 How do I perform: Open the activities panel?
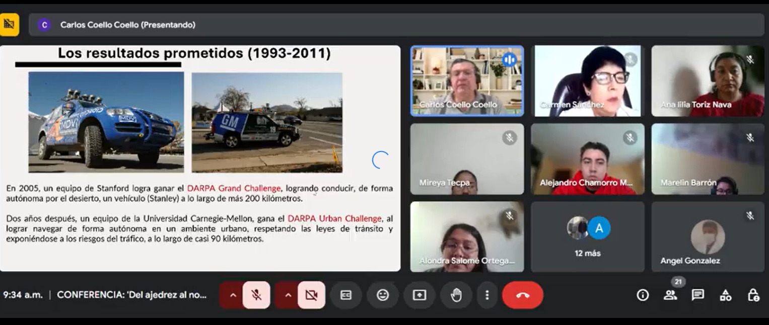click(725, 295)
